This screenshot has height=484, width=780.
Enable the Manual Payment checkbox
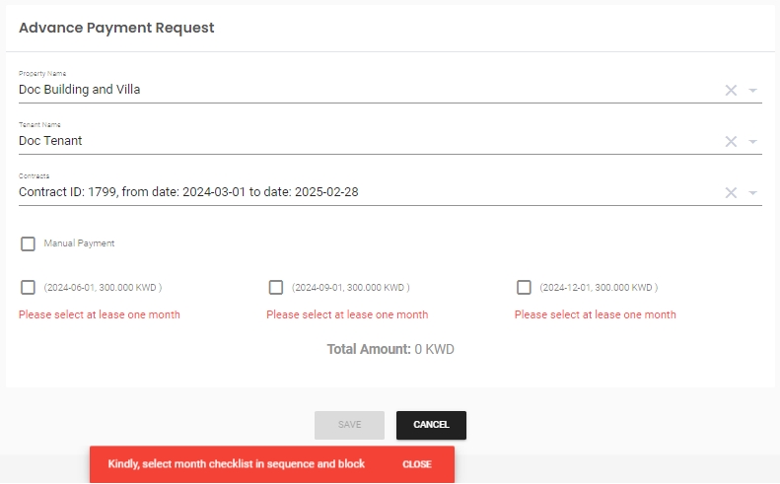(29, 243)
